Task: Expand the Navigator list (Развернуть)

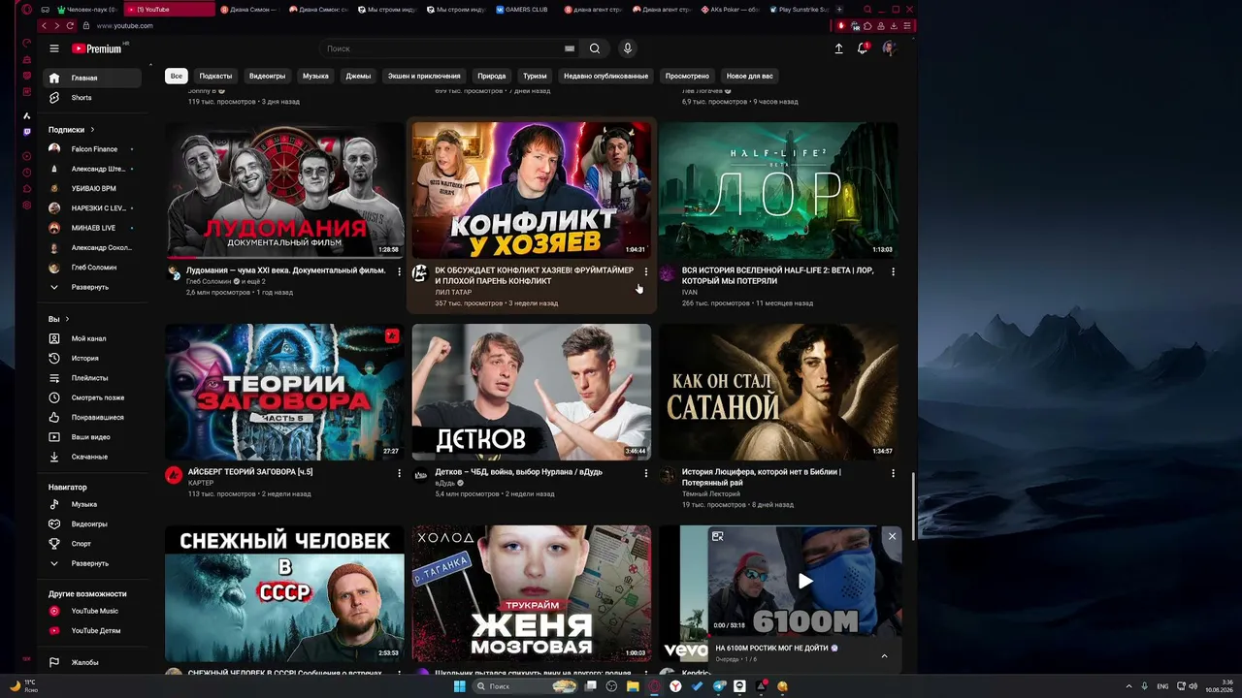Action: click(93, 563)
